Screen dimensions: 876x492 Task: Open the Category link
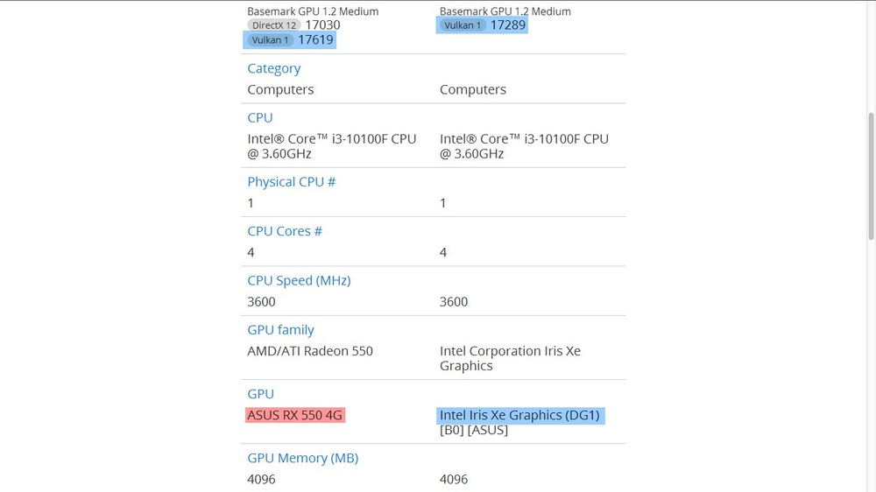point(273,68)
